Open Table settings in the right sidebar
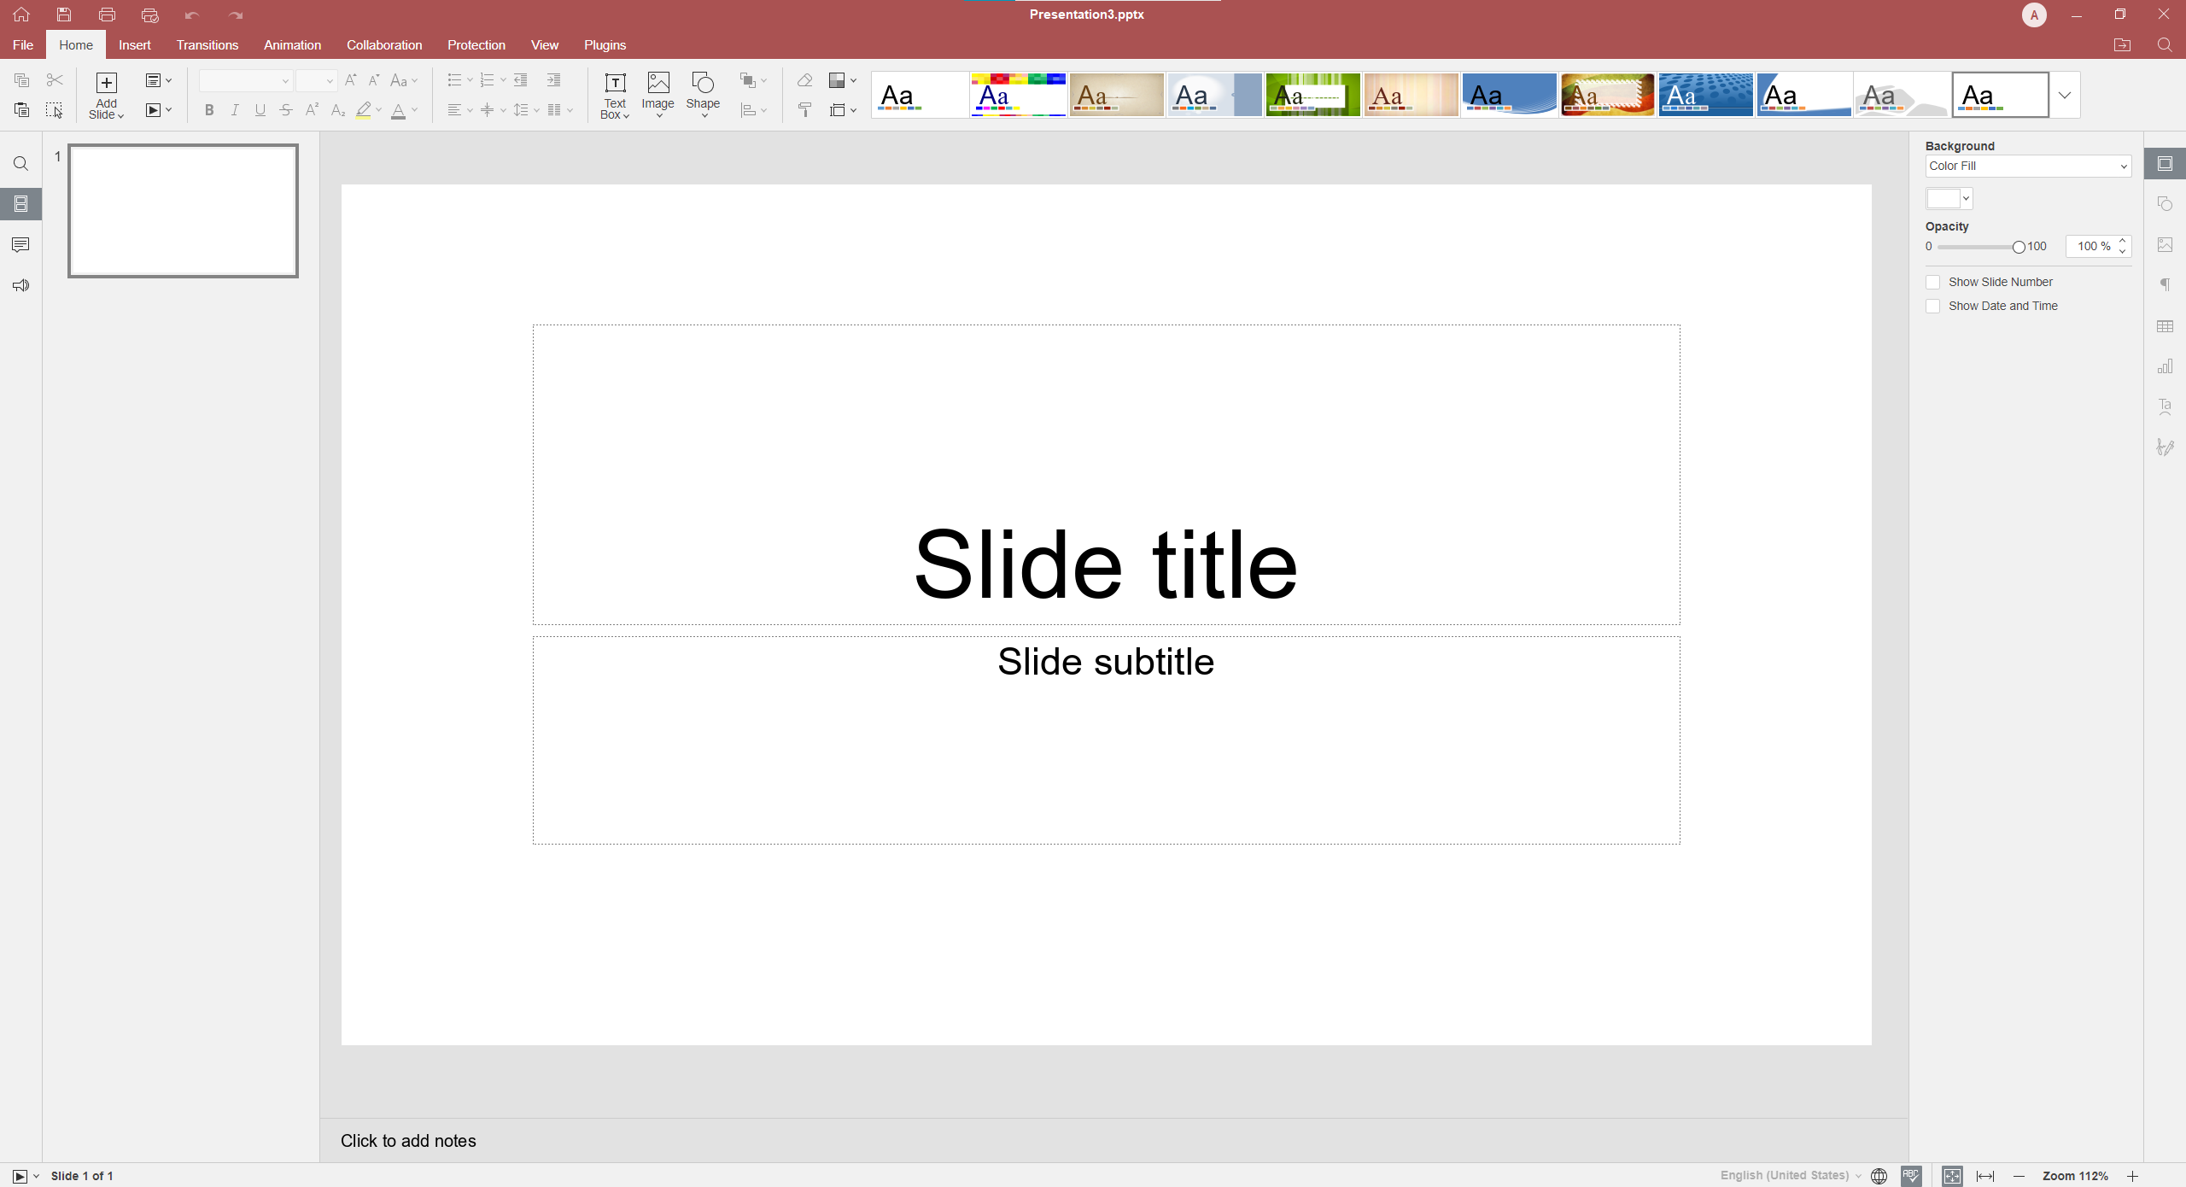The width and height of the screenshot is (2186, 1187). [x=2166, y=325]
